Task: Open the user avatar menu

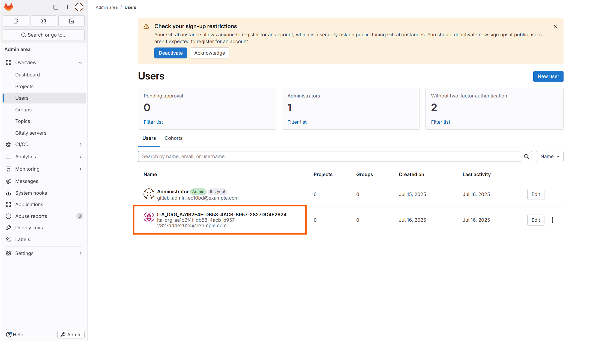Action: coord(79,7)
